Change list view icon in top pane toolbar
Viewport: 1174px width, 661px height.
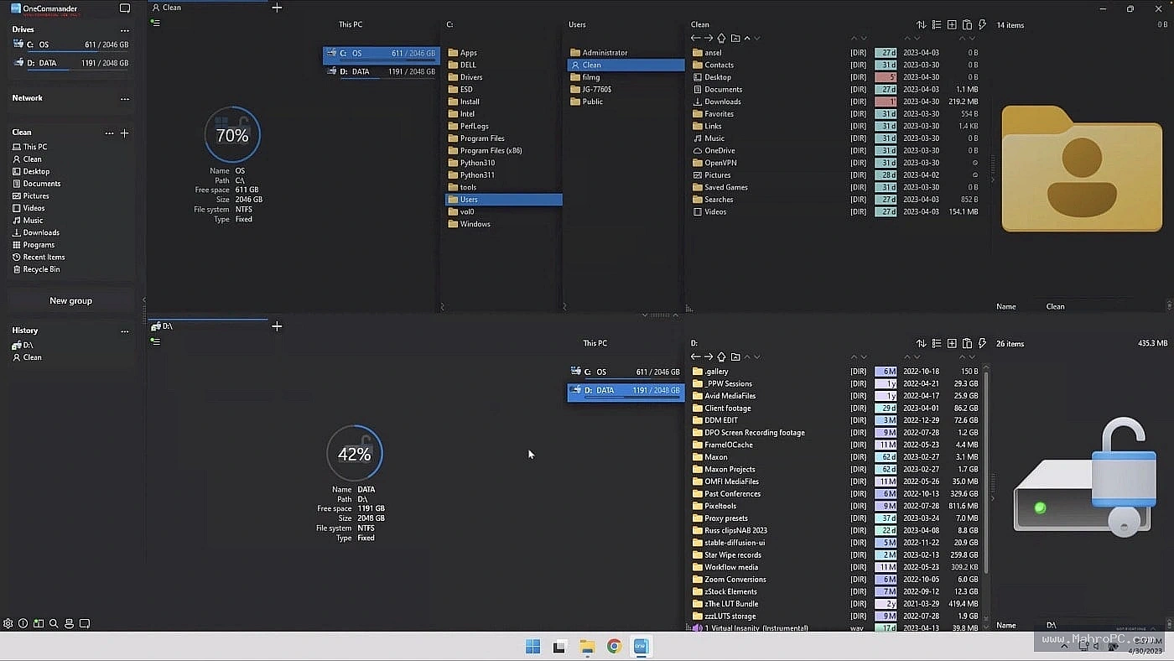point(937,25)
